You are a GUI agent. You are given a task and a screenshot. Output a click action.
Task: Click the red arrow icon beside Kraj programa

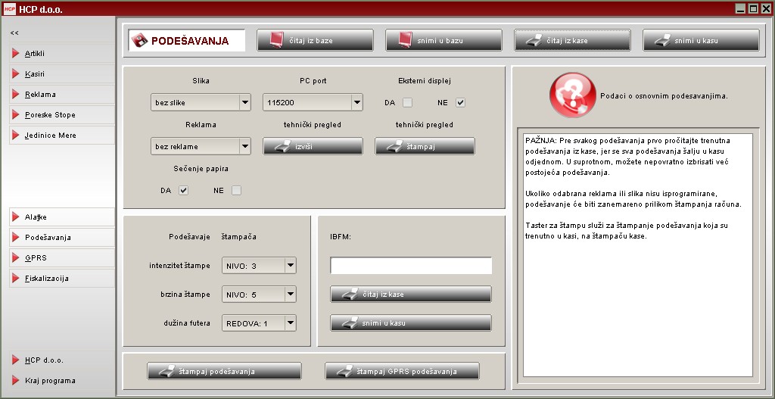point(15,381)
